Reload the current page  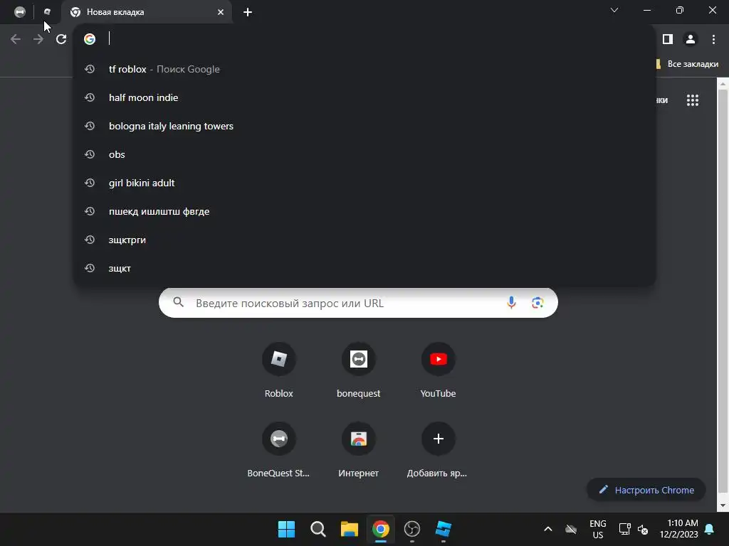[x=61, y=39]
